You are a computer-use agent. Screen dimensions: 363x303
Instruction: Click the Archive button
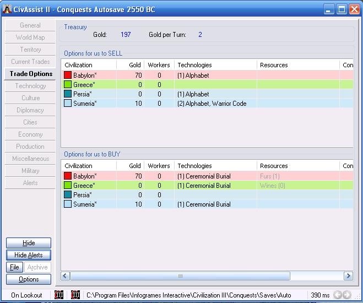point(37,267)
